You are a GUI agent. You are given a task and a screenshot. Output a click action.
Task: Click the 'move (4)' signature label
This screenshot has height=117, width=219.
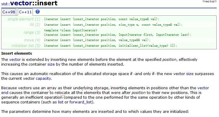coord(32,40)
